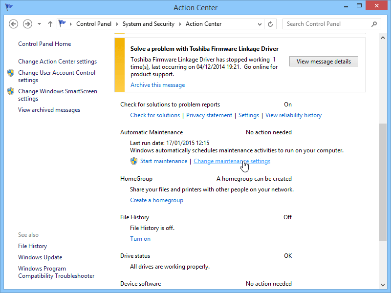Screen dimensions: 391x293
Task: Click the search magnifier icon
Action: (x=374, y=24)
